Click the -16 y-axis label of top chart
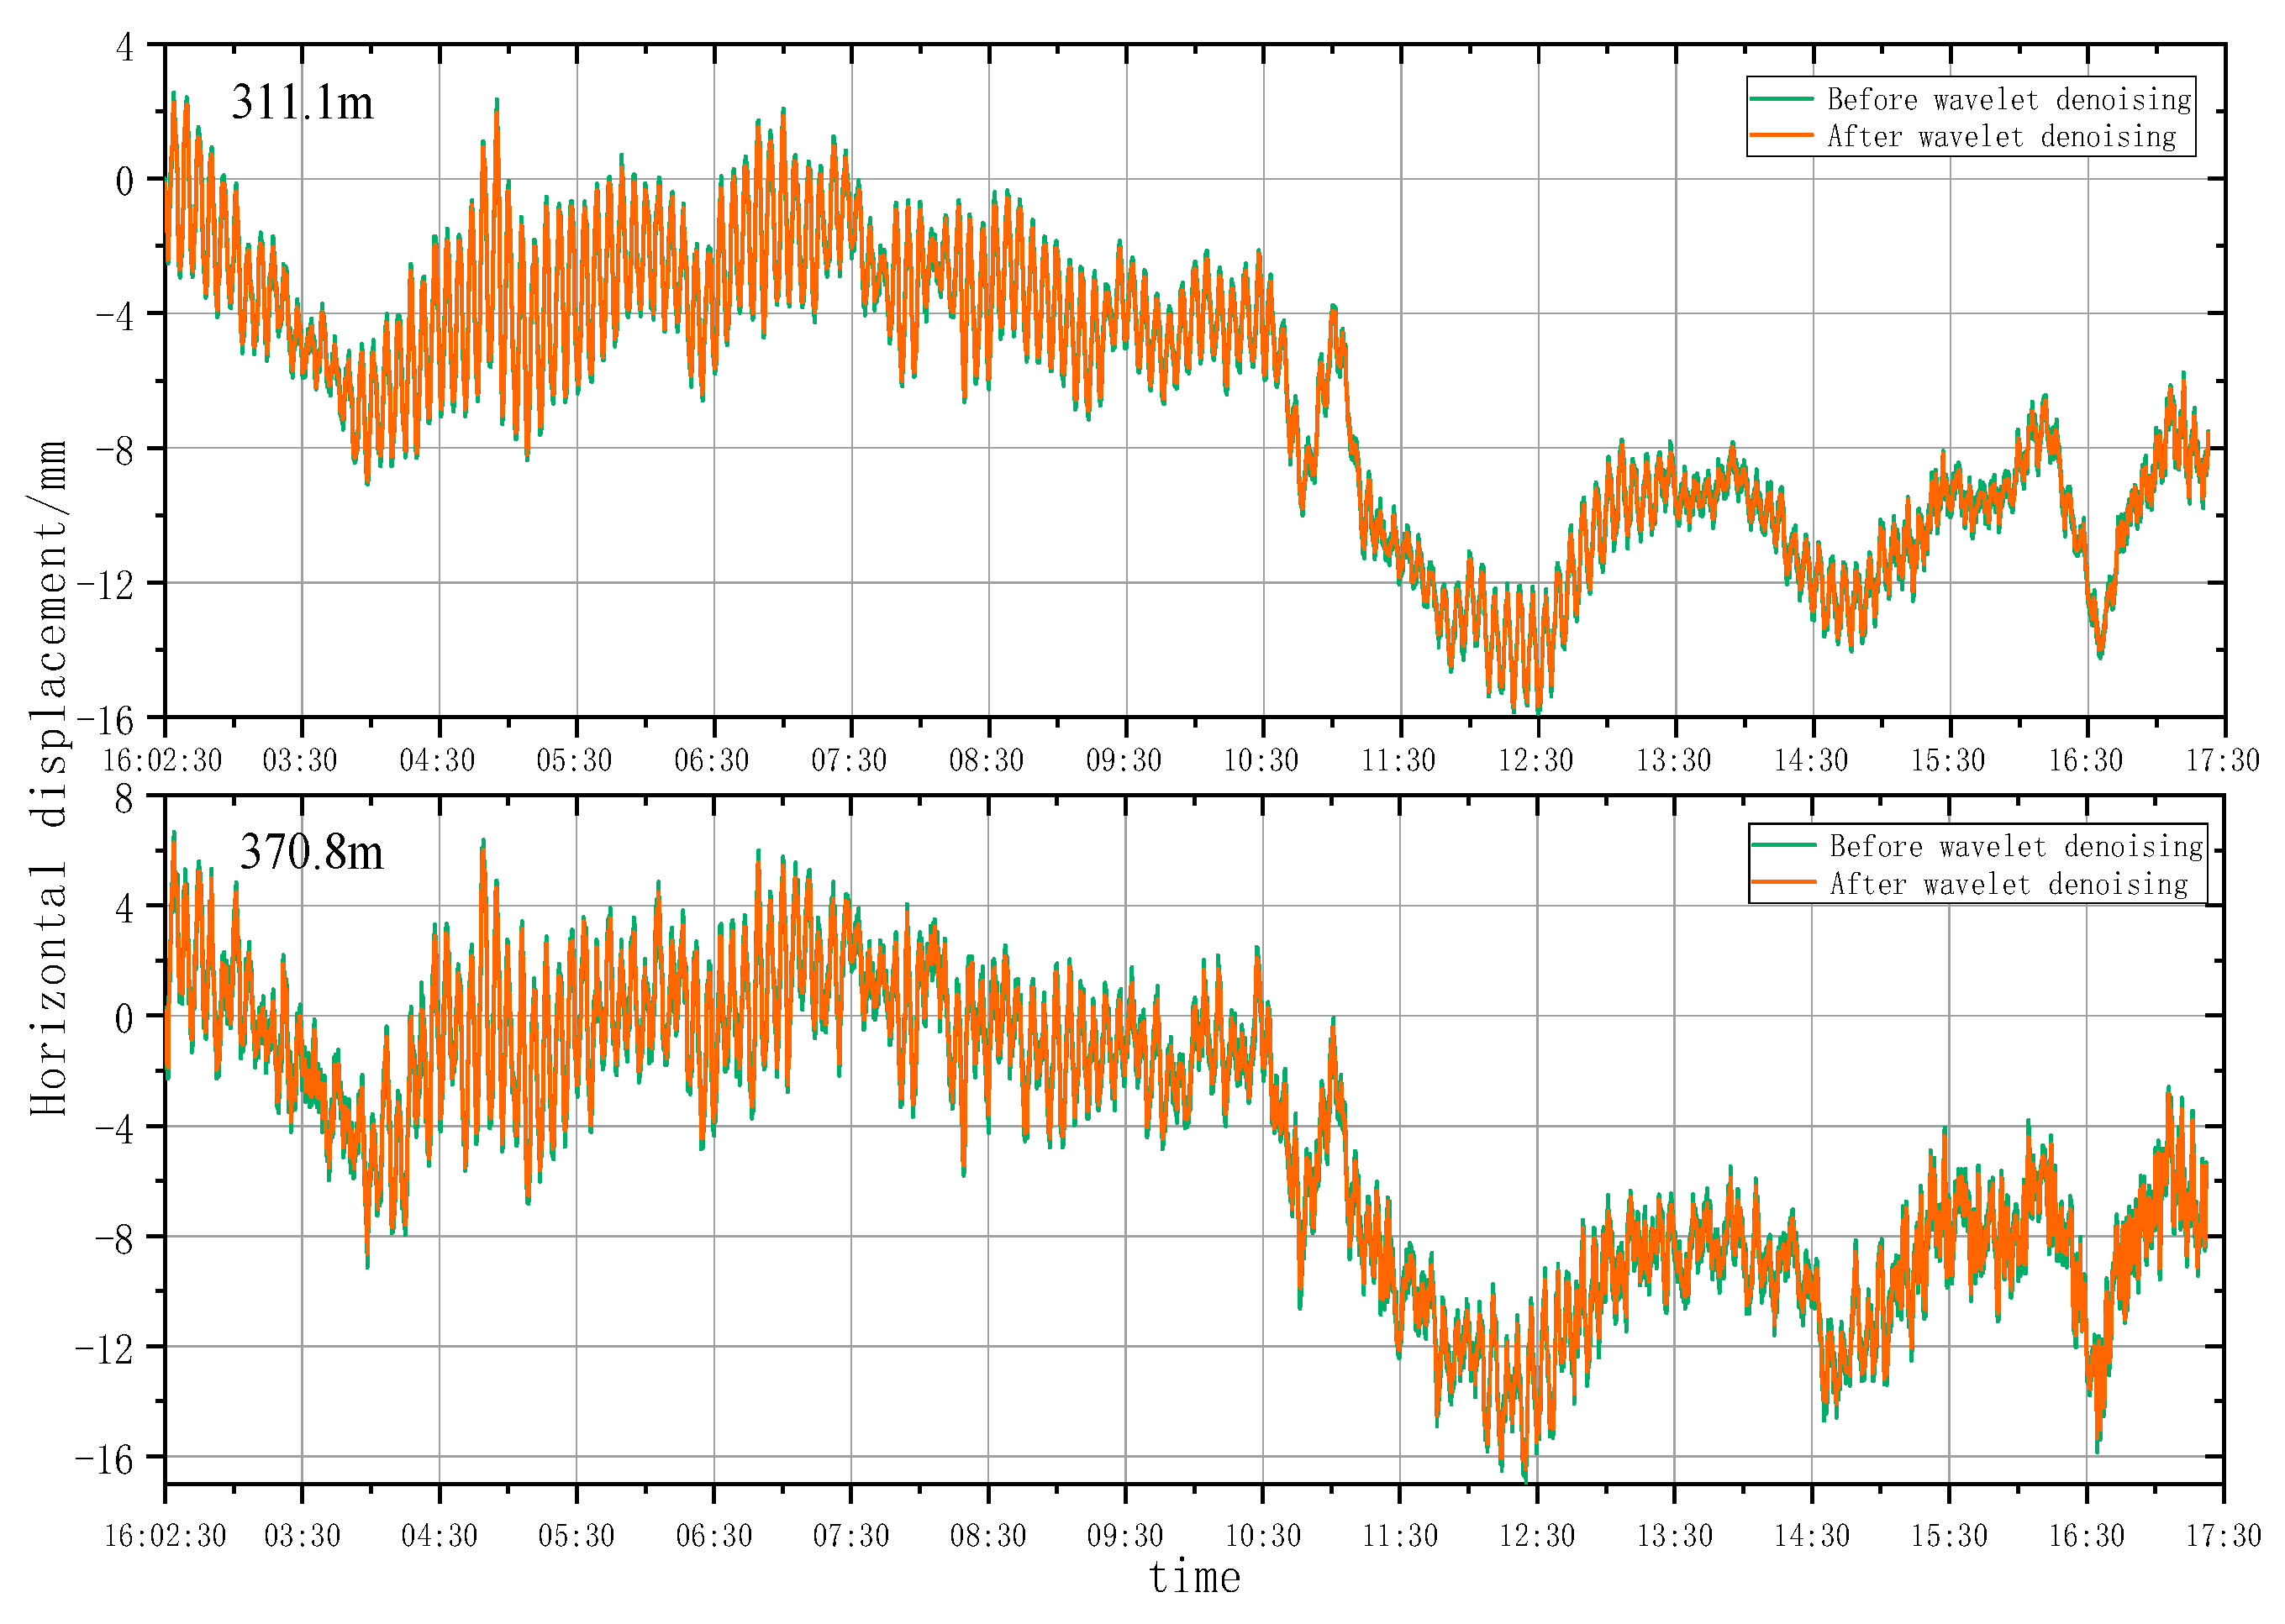Screen dimensions: 2285x1624 (104, 720)
